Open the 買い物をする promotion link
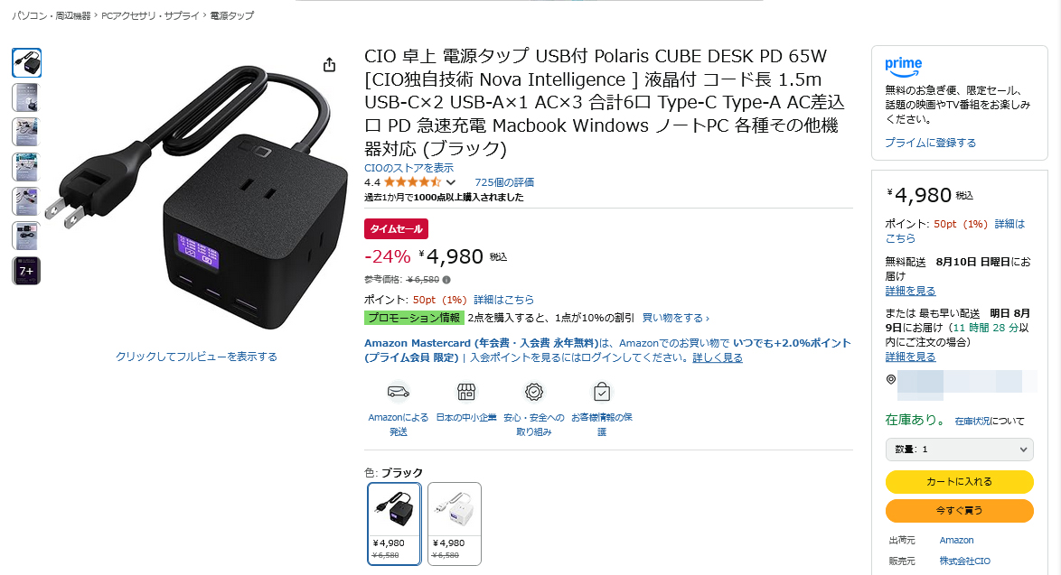Screen dimensions: 1061x575 pyautogui.click(x=675, y=318)
